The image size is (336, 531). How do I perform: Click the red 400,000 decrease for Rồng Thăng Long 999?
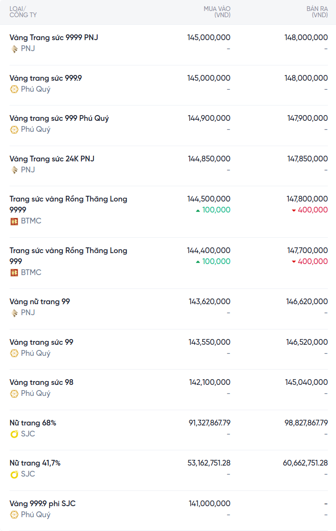pyautogui.click(x=310, y=262)
